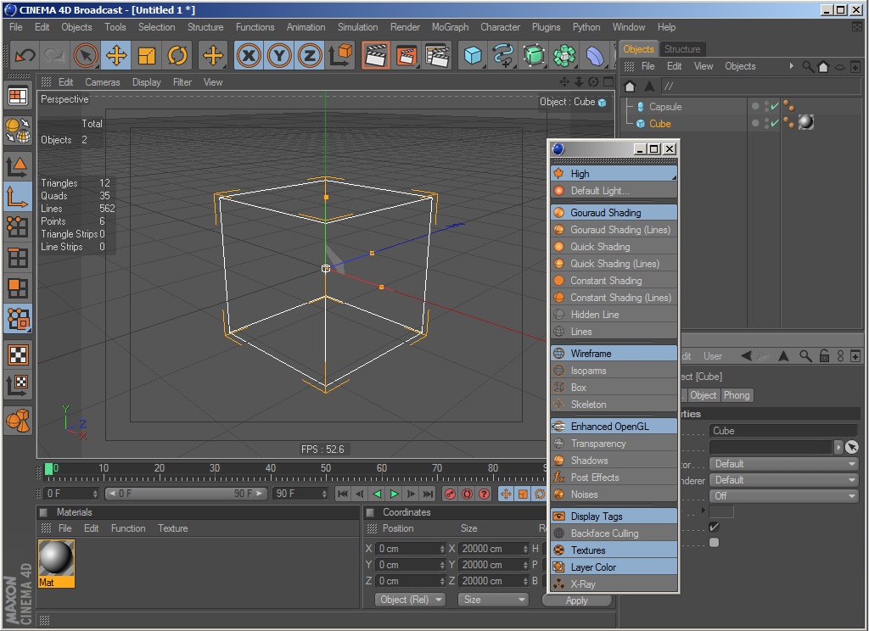Click the Undo arrow icon
This screenshot has height=631, width=869.
click(25, 56)
